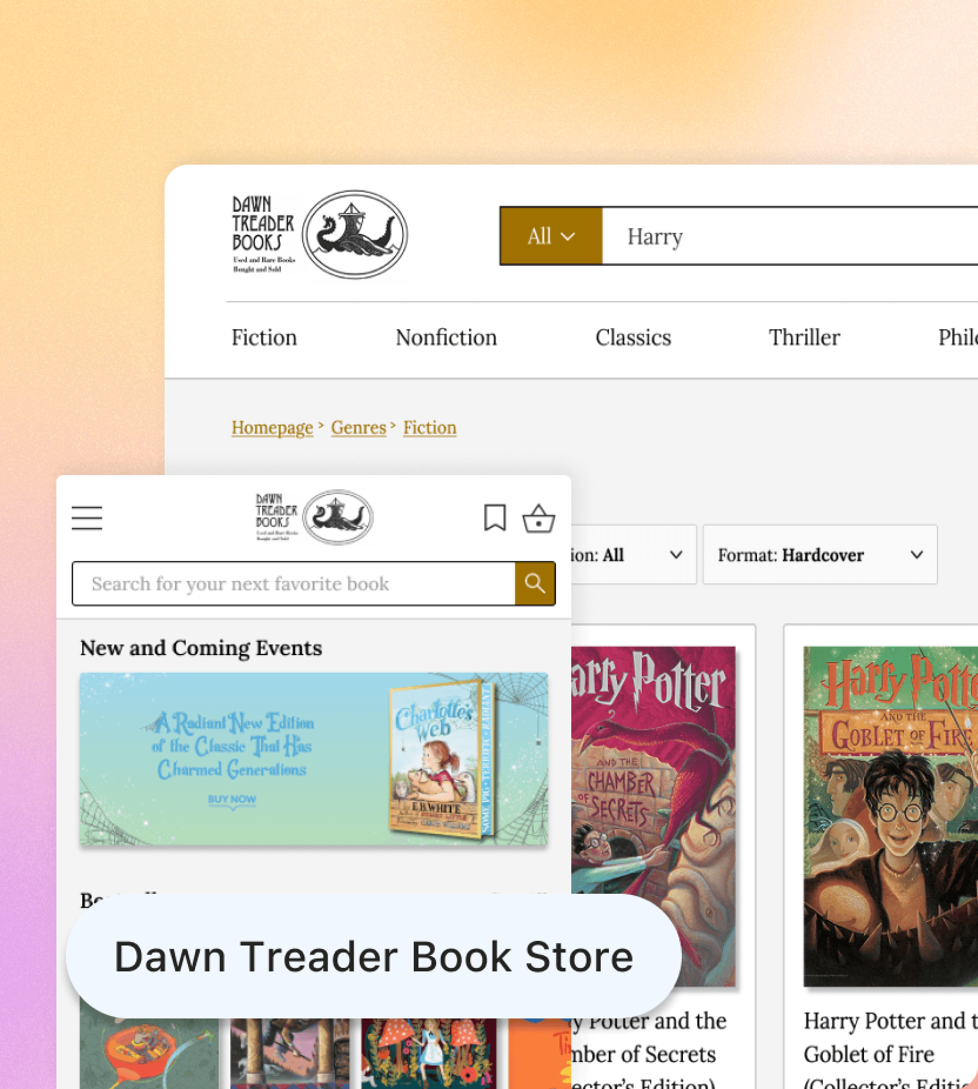Screen dimensions: 978x1089
Task: Open the All category dropdown in search
Action: point(551,236)
